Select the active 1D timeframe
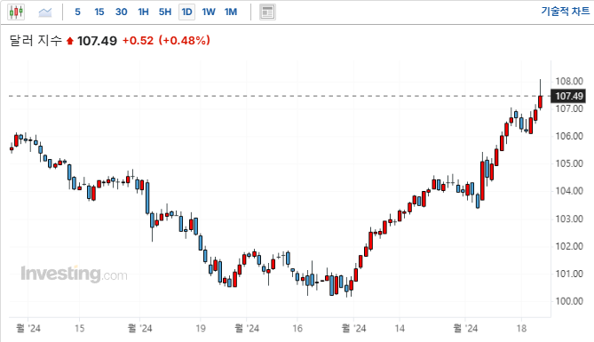The height and width of the screenshot is (342, 594). [186, 12]
